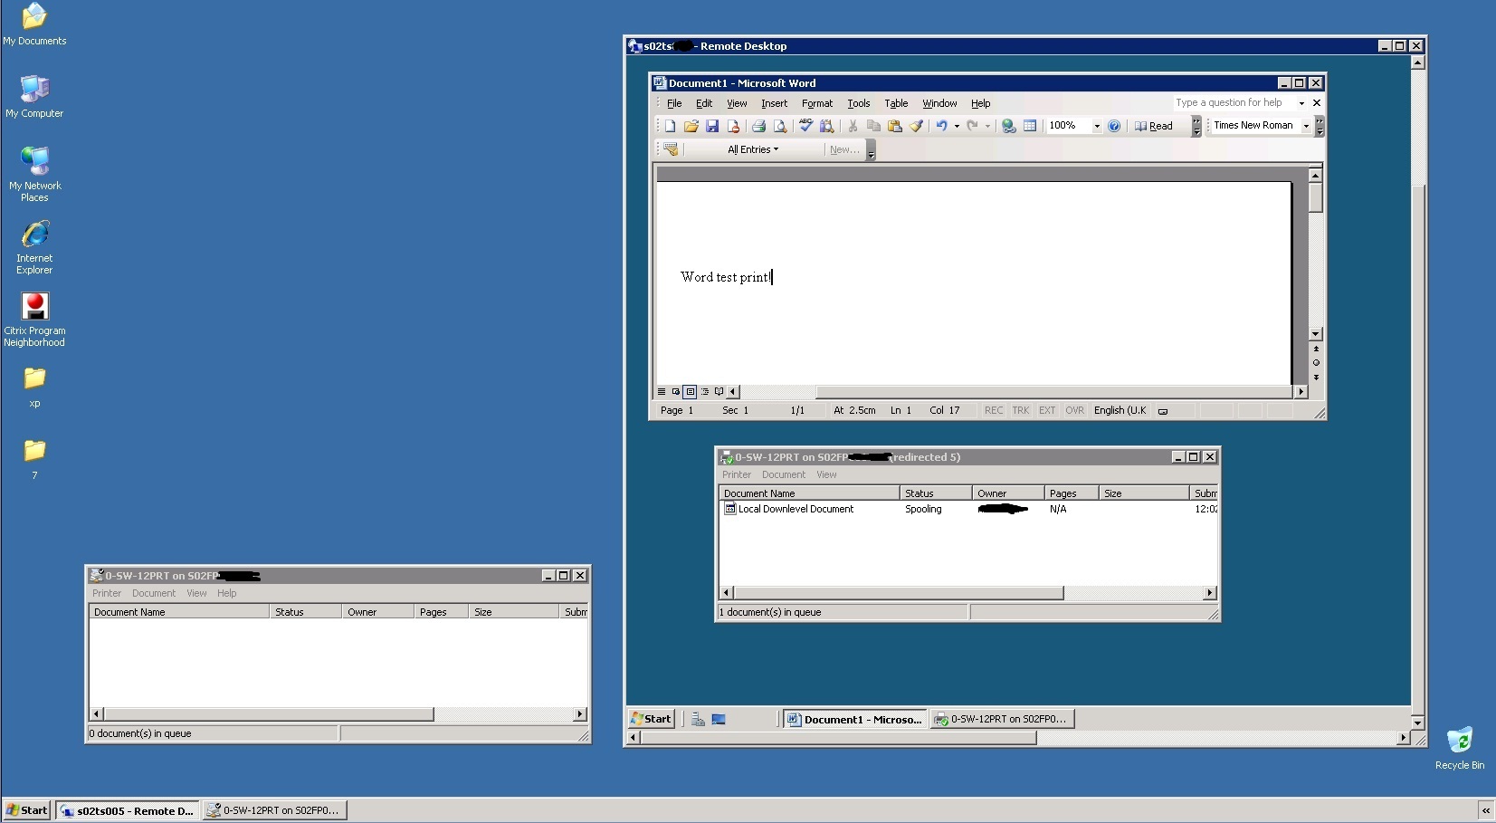
Task: Open Microsoft Word Help question mark icon
Action: 1114,126
